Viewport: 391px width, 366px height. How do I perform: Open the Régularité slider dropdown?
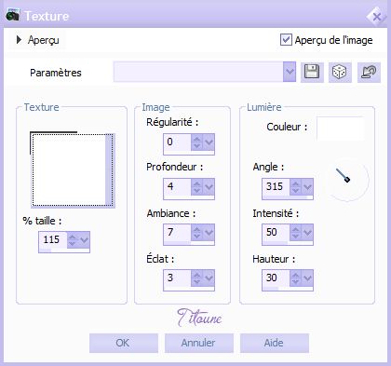click(209, 142)
